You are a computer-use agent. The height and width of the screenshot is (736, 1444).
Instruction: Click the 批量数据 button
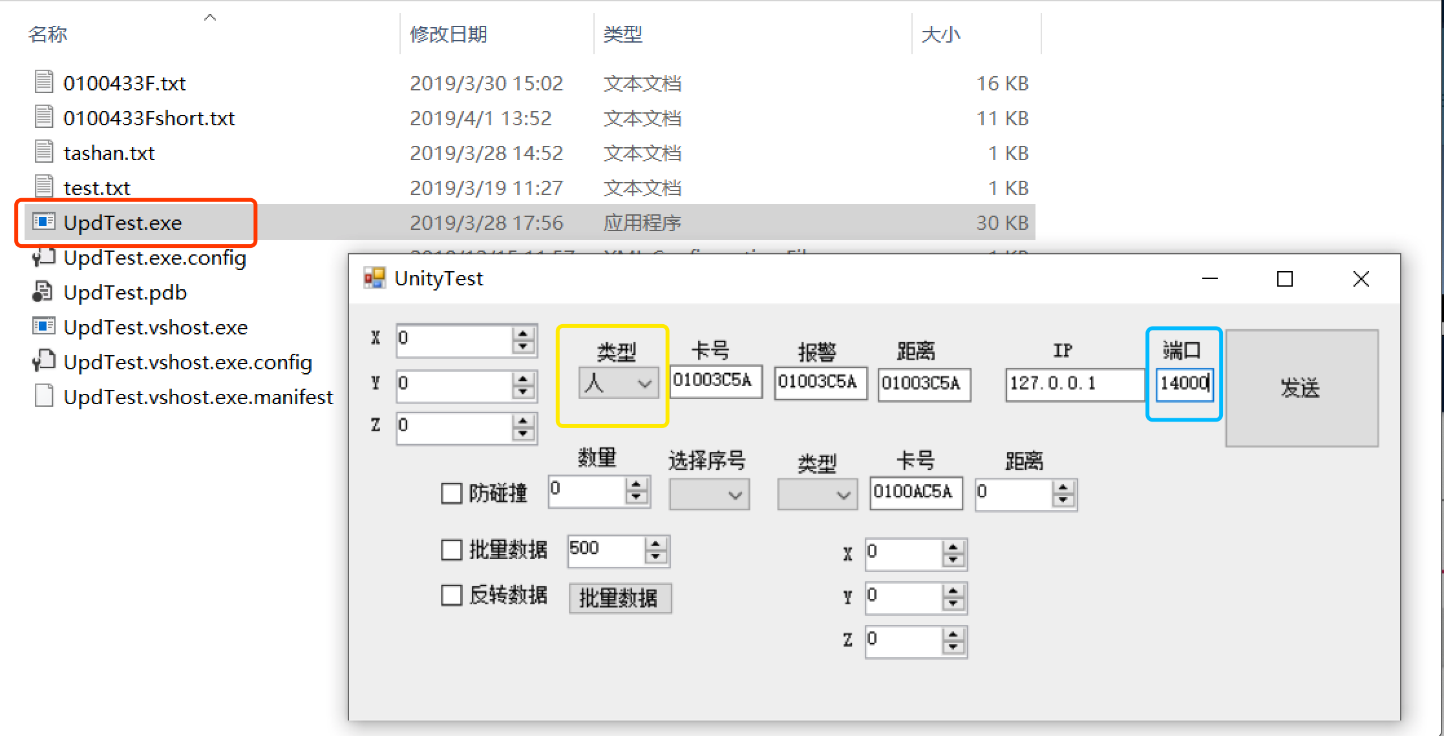(x=619, y=598)
